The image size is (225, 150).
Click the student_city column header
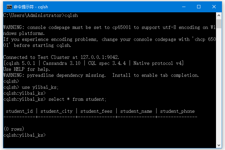pyautogui.click(x=56, y=111)
